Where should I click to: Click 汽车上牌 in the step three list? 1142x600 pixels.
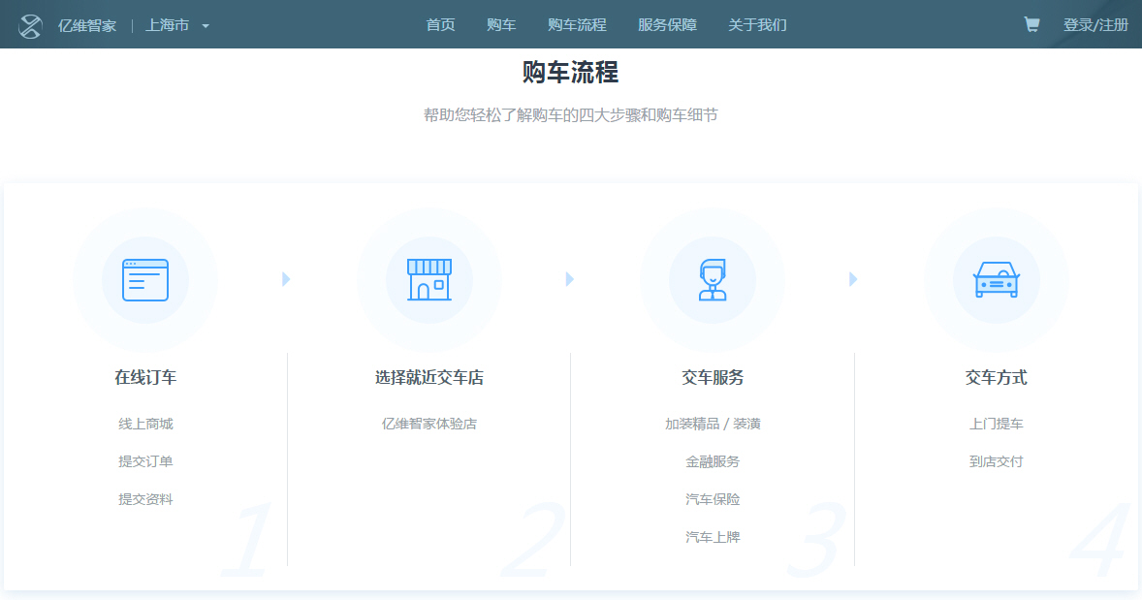713,537
